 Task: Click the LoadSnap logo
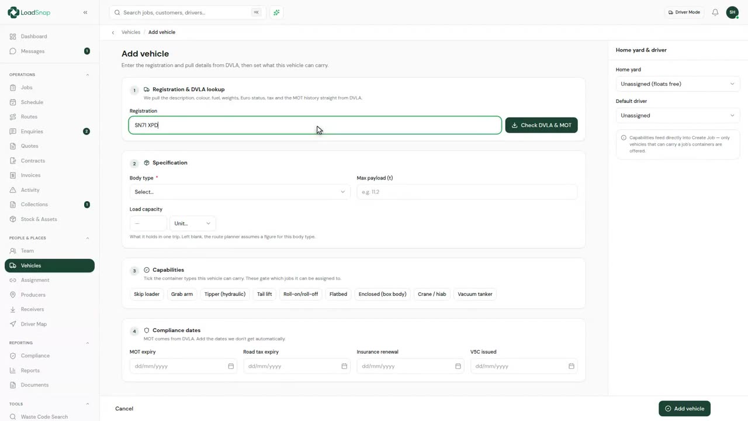[30, 12]
